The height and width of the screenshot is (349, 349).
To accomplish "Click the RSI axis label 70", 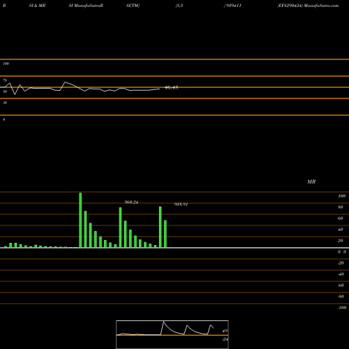I will [5, 80].
